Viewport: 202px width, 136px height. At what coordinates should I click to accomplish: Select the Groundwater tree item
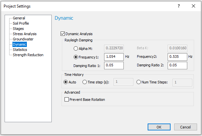(x=23, y=39)
